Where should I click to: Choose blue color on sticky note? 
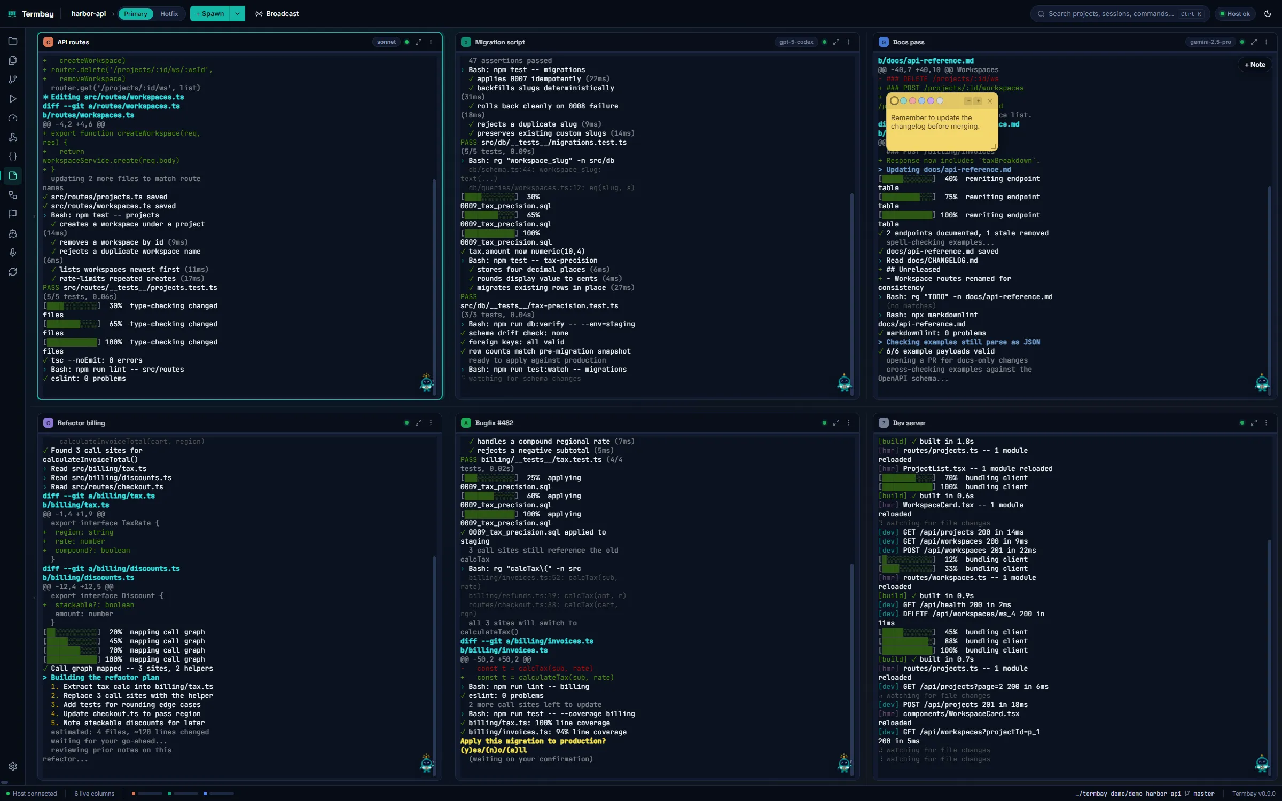click(921, 101)
